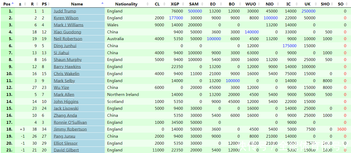
Task: Open Xiao Guodong's profile link
Action: pos(67,32)
